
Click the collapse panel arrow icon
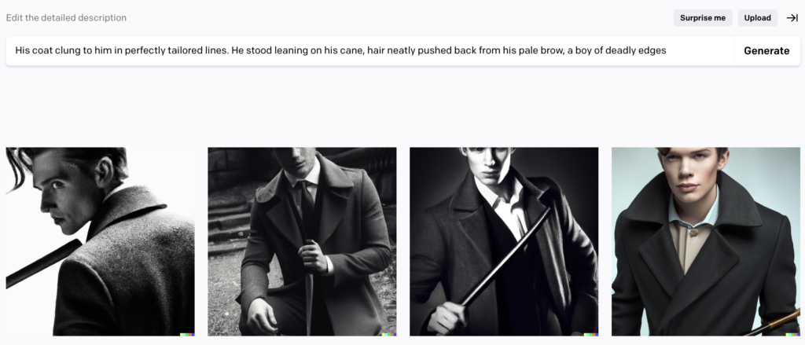point(792,18)
